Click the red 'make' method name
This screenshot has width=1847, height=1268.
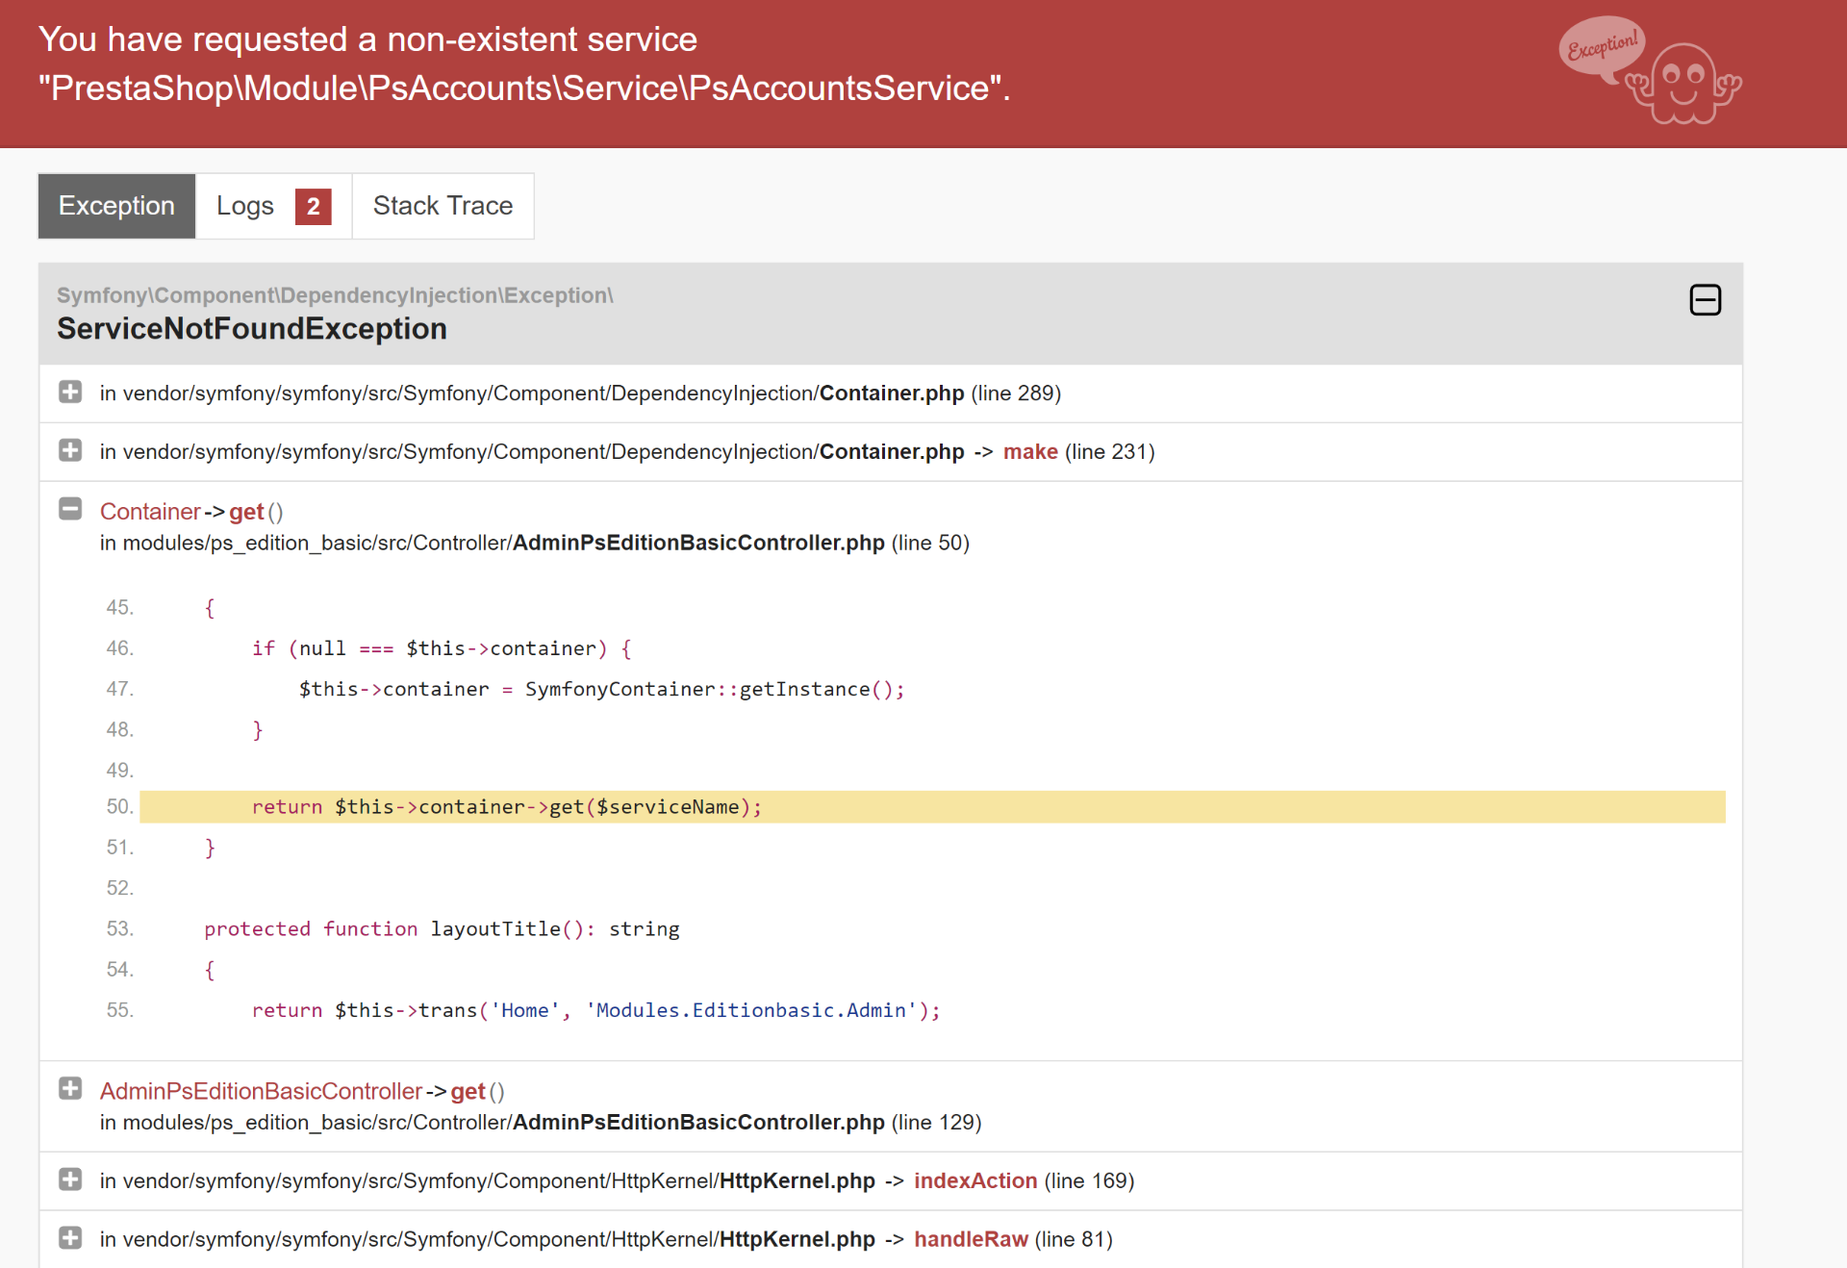pyautogui.click(x=1030, y=452)
